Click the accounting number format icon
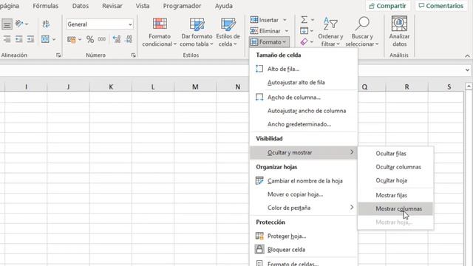Image resolution: width=473 pixels, height=266 pixels. tap(72, 39)
